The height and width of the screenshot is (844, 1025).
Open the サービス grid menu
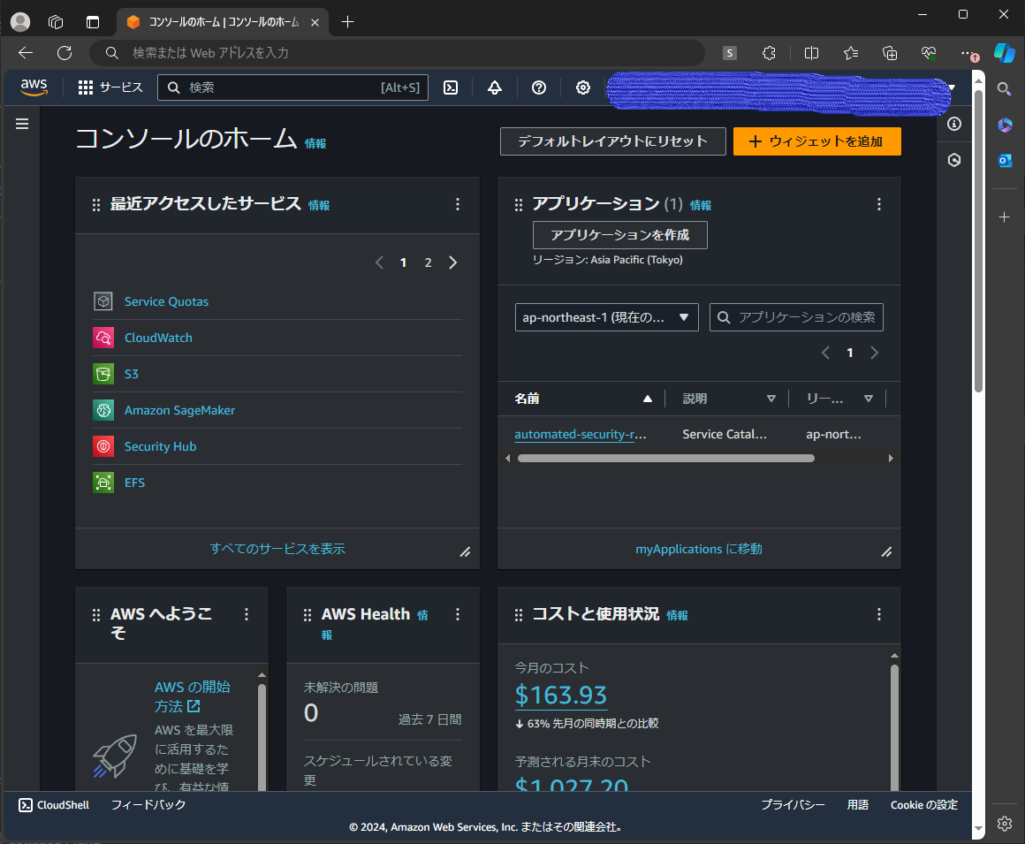(x=110, y=87)
